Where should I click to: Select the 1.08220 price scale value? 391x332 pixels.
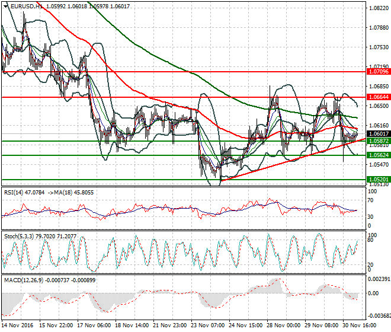pyautogui.click(x=379, y=8)
